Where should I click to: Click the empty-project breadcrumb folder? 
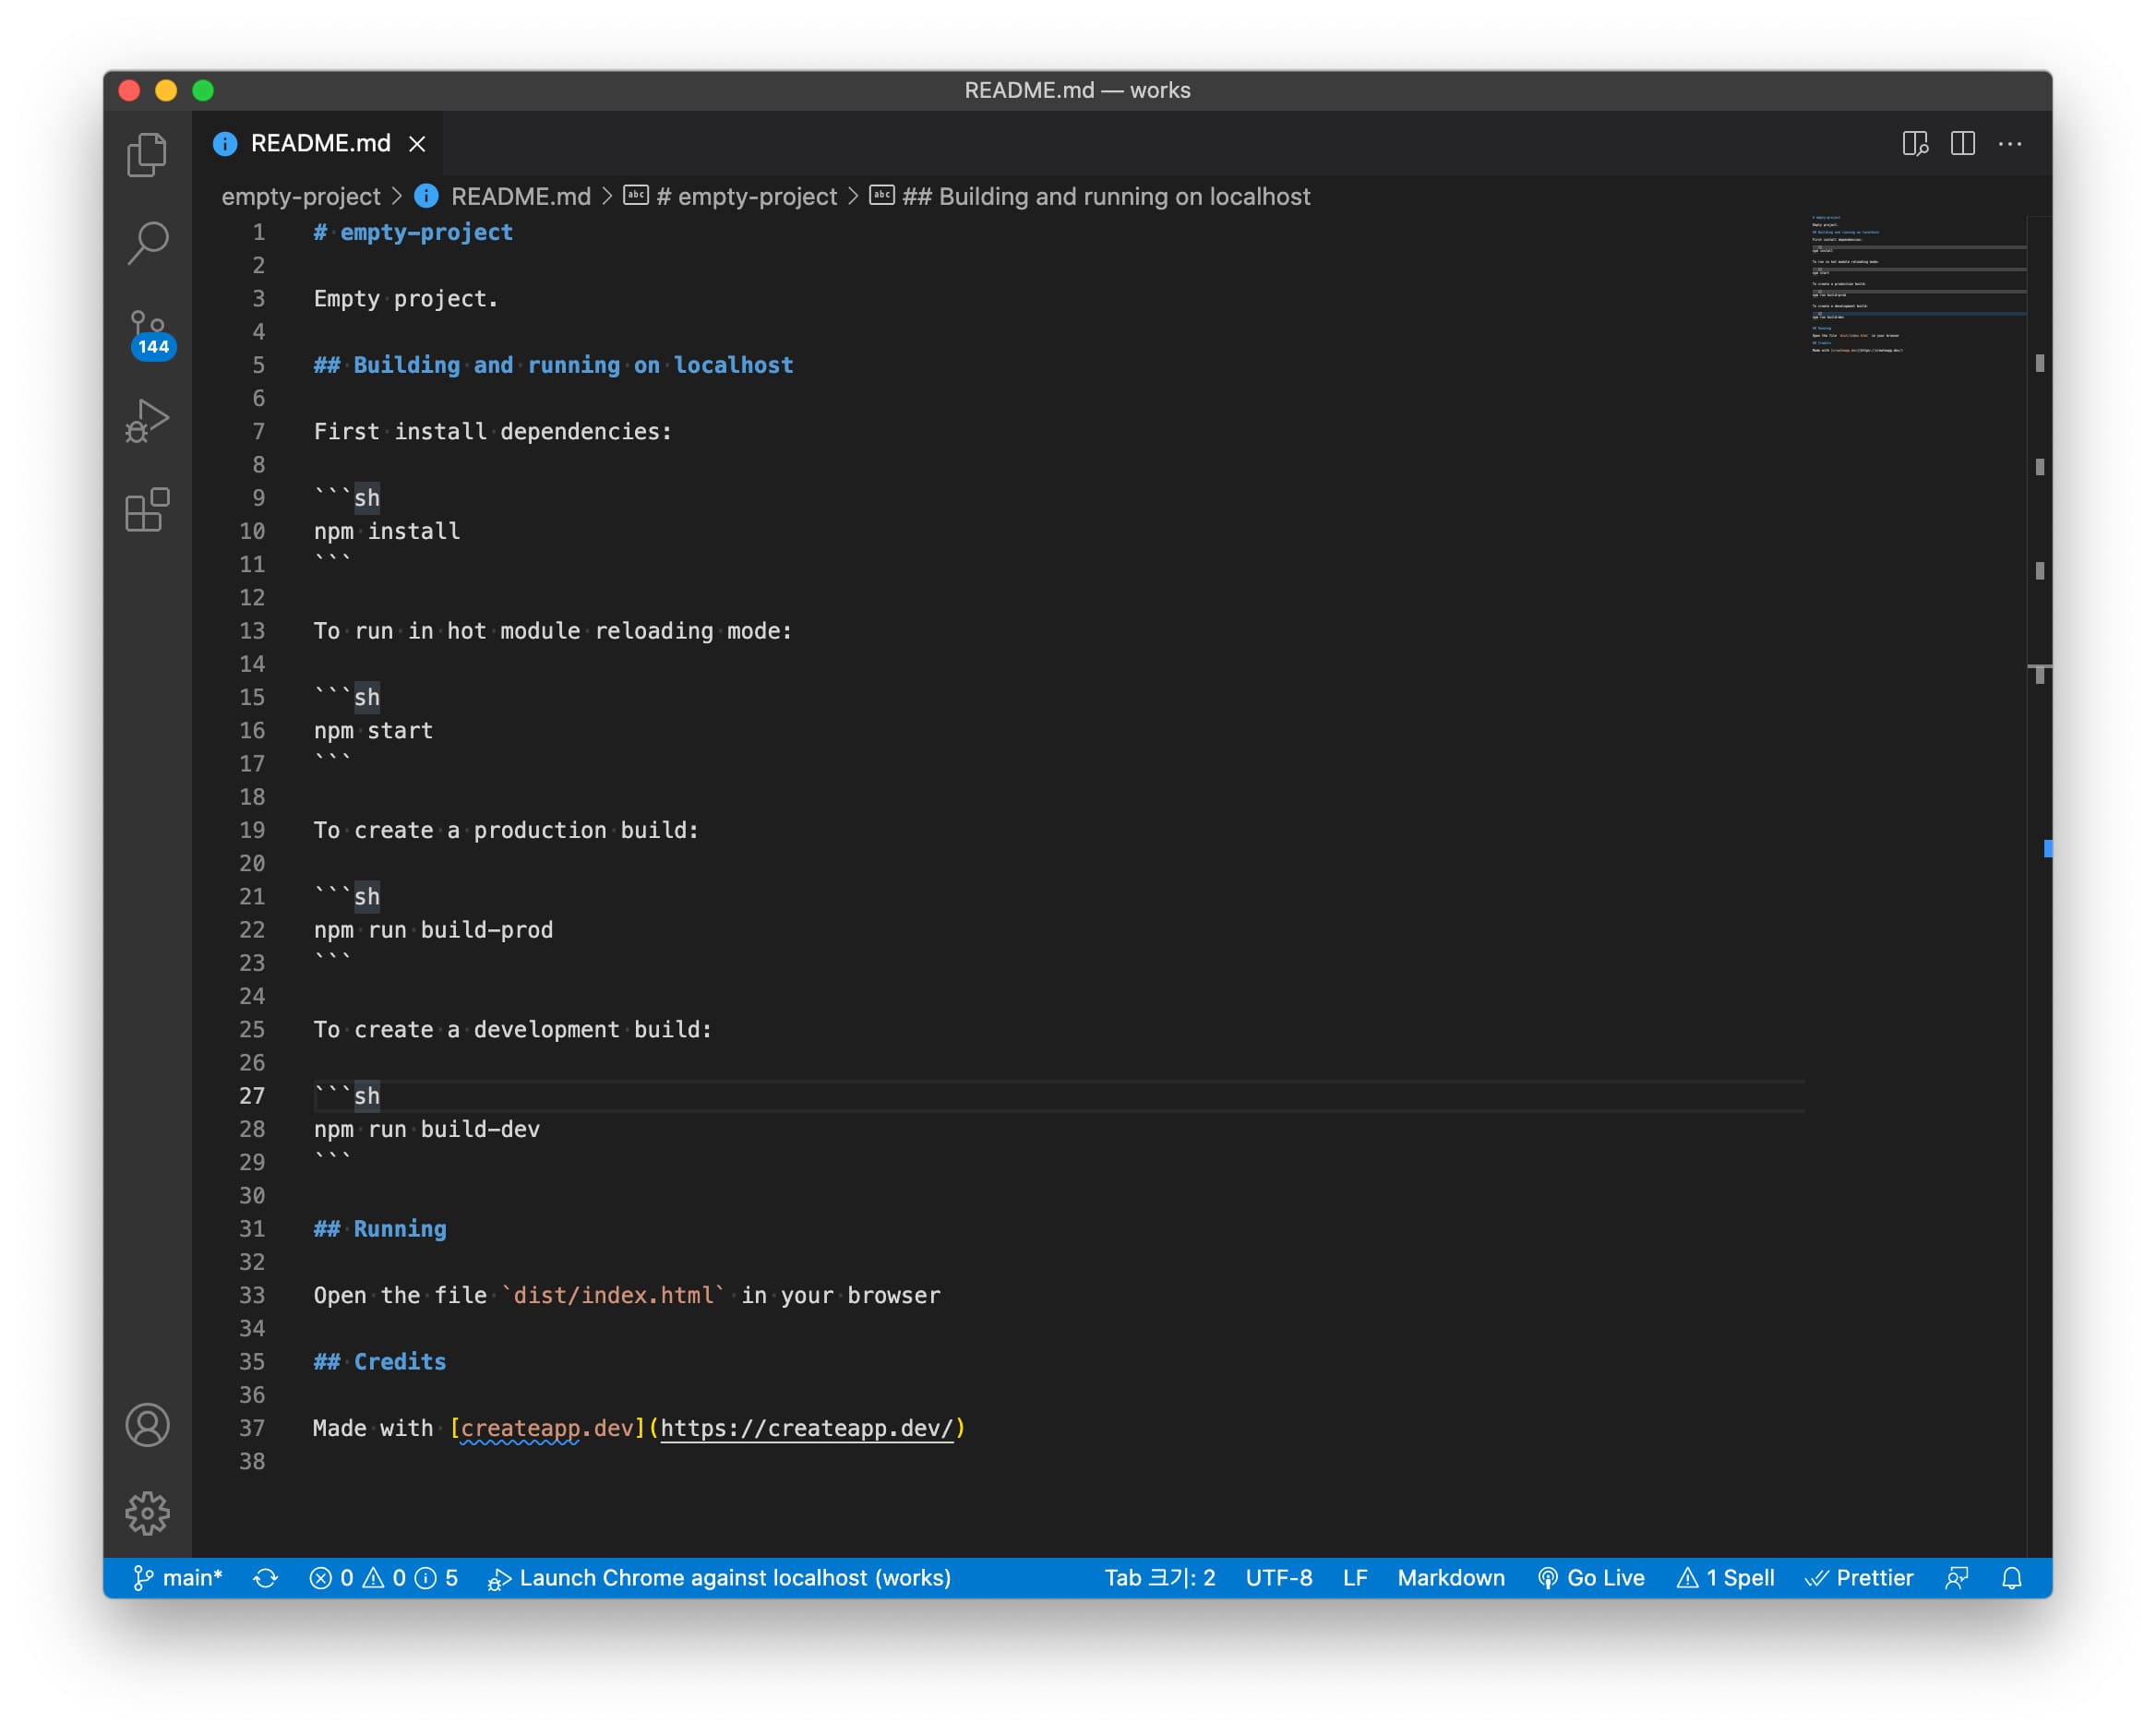(x=301, y=197)
